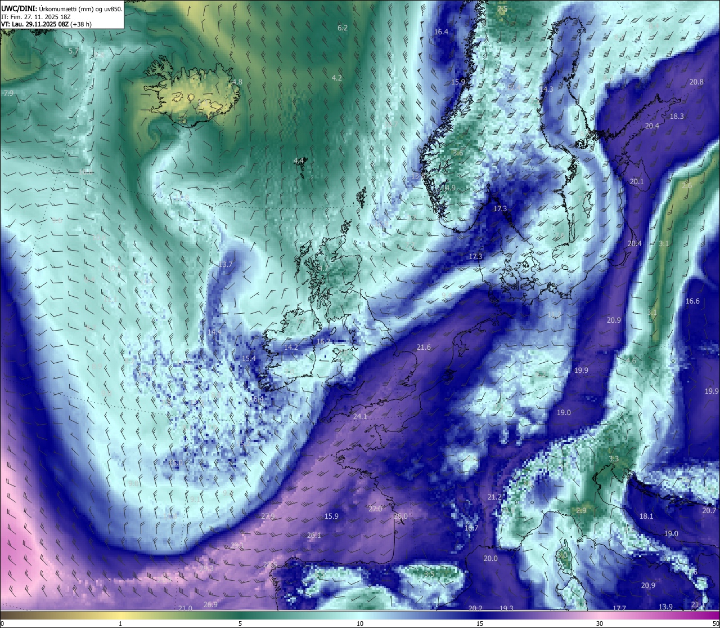Image resolution: width=720 pixels, height=628 pixels.
Task: Click the map value '2.6' at right edge
Action: (x=687, y=185)
